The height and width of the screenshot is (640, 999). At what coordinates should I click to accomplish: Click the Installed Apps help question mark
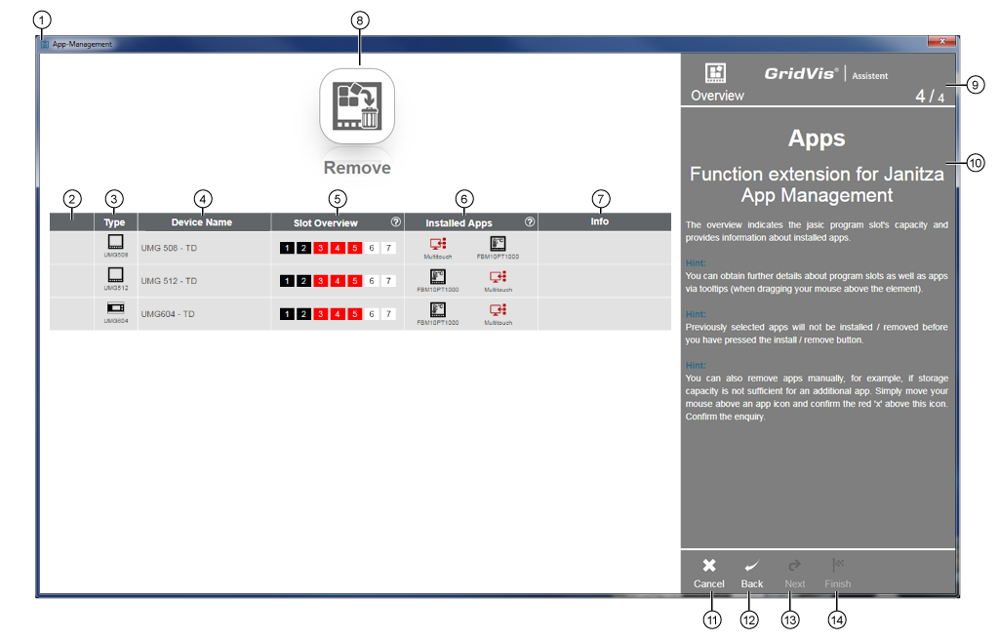pos(529,222)
